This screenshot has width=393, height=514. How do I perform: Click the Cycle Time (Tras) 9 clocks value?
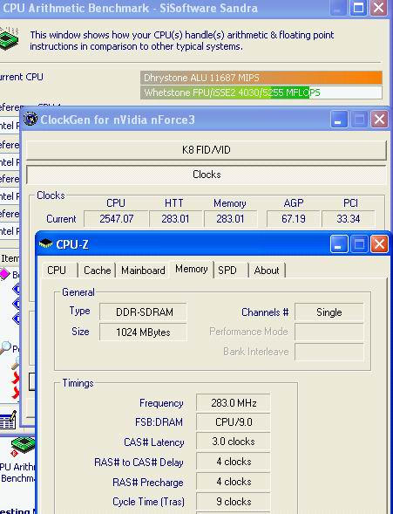pos(234,502)
